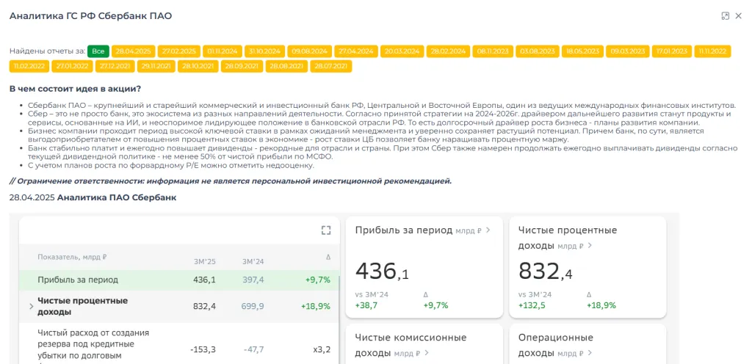The image size is (752, 364).
Task: Click the +18,9% delta in the table
Action: pos(316,307)
